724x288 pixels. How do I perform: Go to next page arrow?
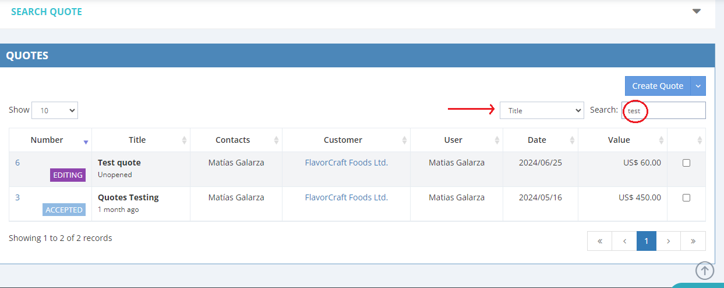pyautogui.click(x=669, y=241)
